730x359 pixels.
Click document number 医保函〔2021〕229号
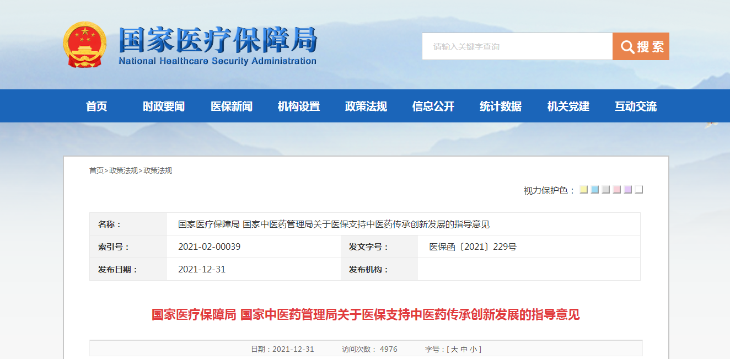pos(473,247)
